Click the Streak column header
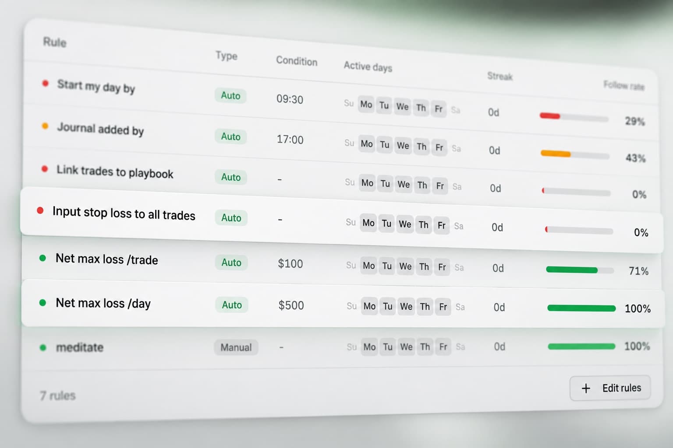 point(500,76)
